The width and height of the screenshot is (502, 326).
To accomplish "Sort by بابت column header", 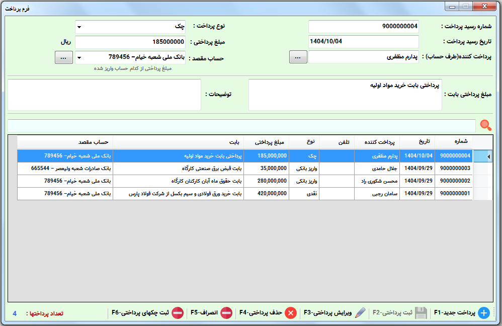I will (179, 142).
